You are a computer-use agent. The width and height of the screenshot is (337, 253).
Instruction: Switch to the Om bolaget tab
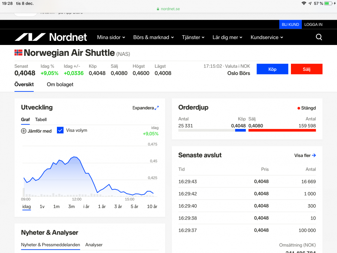60,84
